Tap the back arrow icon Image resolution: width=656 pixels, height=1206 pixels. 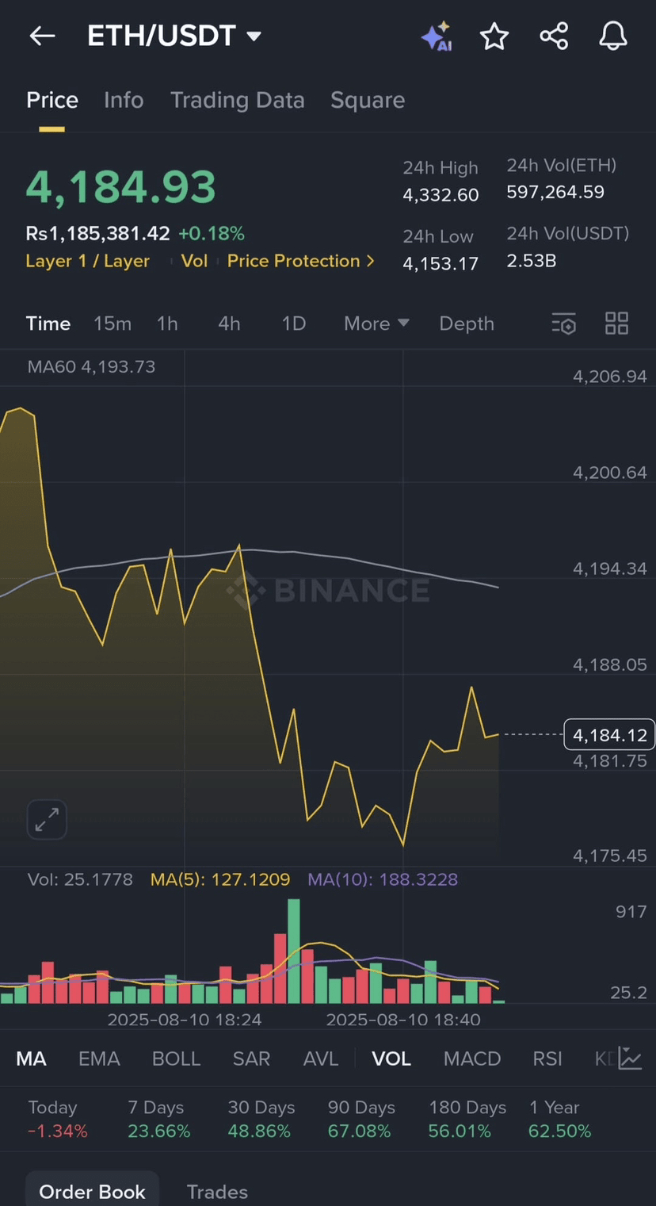(x=42, y=36)
